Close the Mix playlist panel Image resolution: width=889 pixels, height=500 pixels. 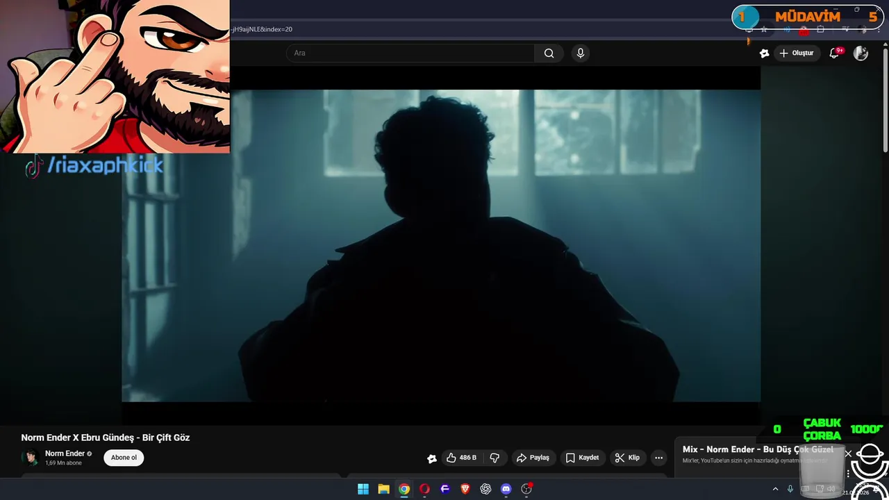pyautogui.click(x=848, y=453)
